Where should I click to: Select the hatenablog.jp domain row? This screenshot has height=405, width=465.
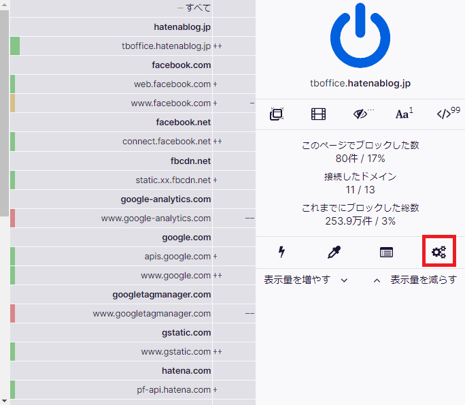coord(133,27)
